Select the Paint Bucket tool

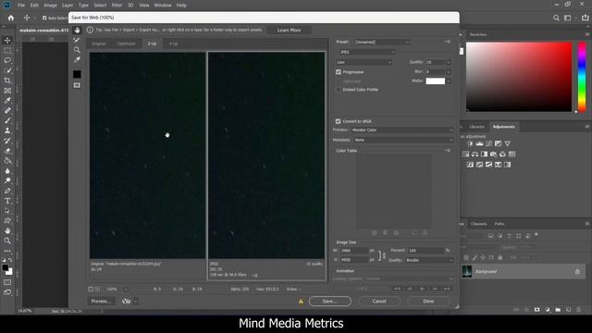tap(7, 161)
